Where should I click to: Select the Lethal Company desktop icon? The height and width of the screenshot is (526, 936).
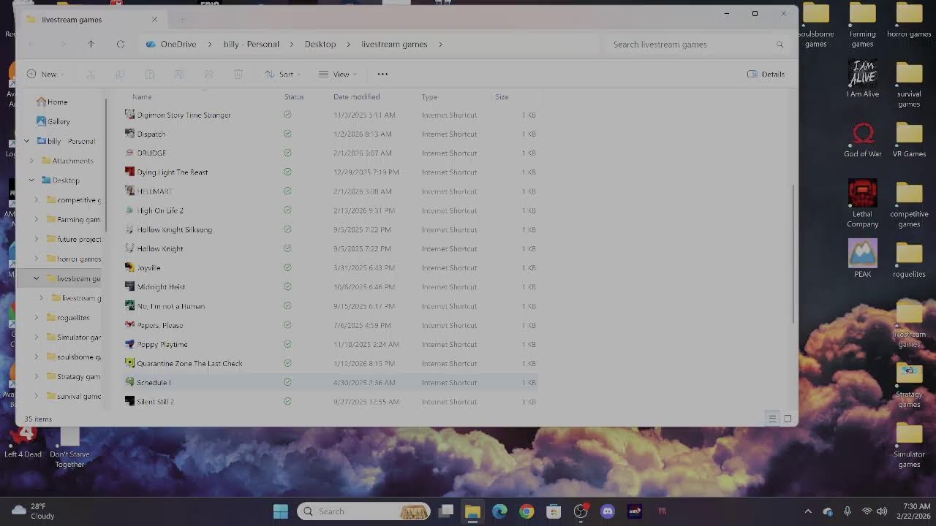point(863,204)
